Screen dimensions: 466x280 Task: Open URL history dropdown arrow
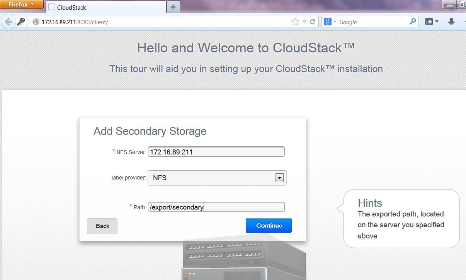tap(304, 22)
